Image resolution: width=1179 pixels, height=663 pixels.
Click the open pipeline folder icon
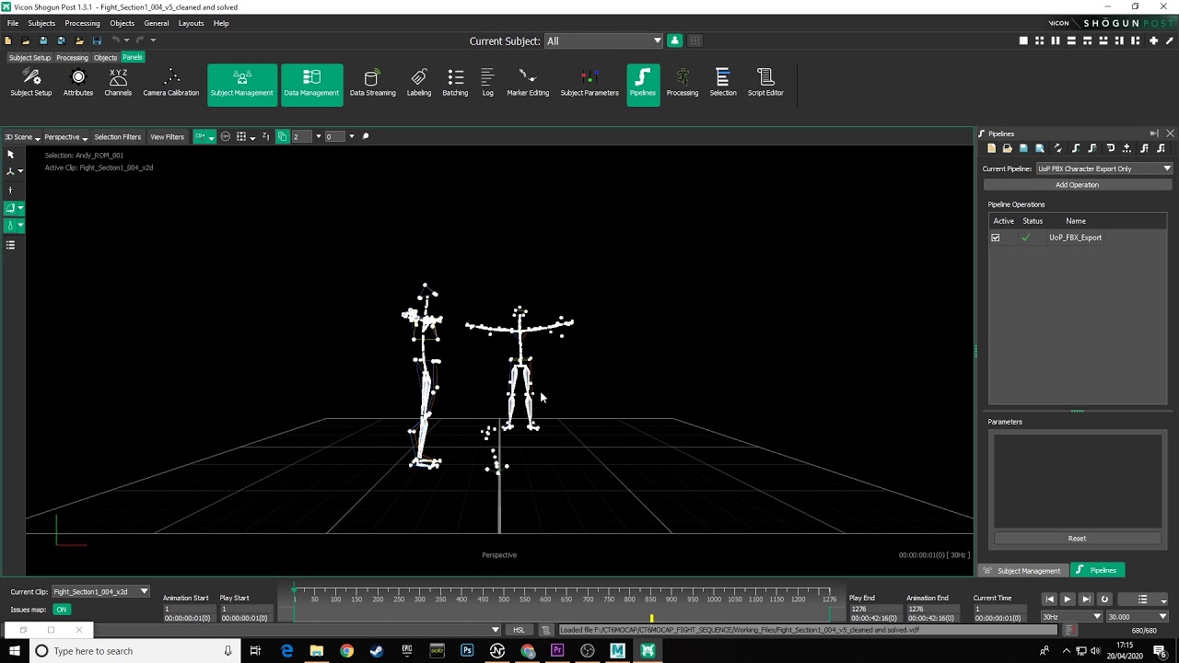(x=1007, y=148)
